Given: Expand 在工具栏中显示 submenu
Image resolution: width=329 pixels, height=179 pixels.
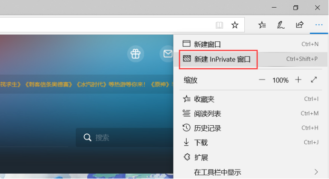Looking at the screenshot, I should click(251, 172).
